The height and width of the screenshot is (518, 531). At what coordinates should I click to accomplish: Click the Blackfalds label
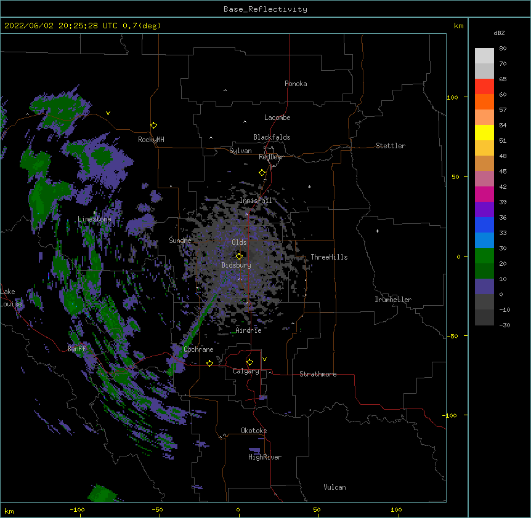272,137
